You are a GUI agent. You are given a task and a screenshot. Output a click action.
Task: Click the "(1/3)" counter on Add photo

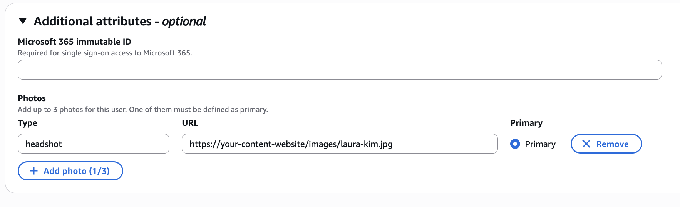tap(99, 171)
